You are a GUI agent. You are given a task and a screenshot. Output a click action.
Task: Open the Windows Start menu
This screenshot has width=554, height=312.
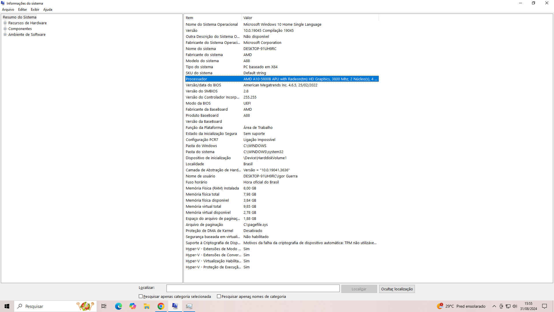tap(7, 306)
